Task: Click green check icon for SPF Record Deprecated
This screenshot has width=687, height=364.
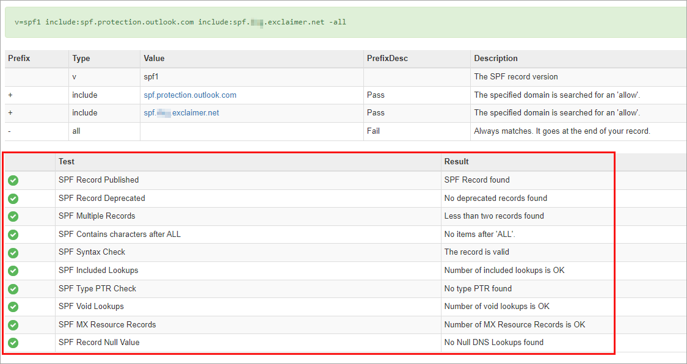Action: [x=13, y=198]
